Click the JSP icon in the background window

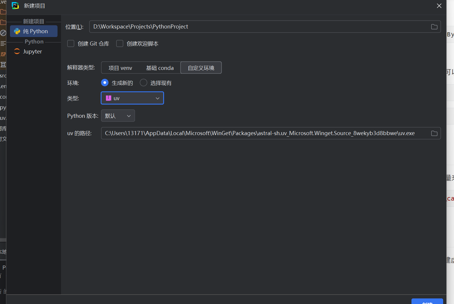point(3,54)
